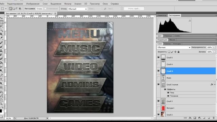Viewport: 217px width, 122px height.
Task: Hide layer Слой 2
Action: pos(158,115)
